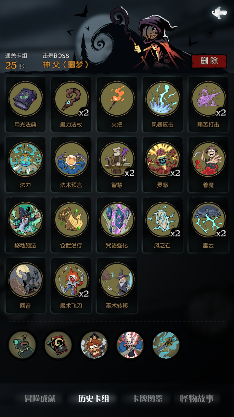Select the 法术预言 card icon
Image resolution: width=234 pixels, height=417 pixels.
pos(71,159)
